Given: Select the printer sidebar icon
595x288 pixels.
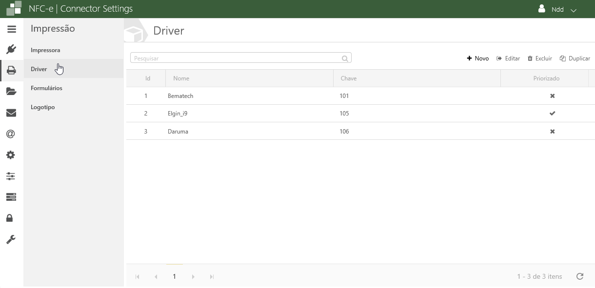Looking at the screenshot, I should [11, 70].
